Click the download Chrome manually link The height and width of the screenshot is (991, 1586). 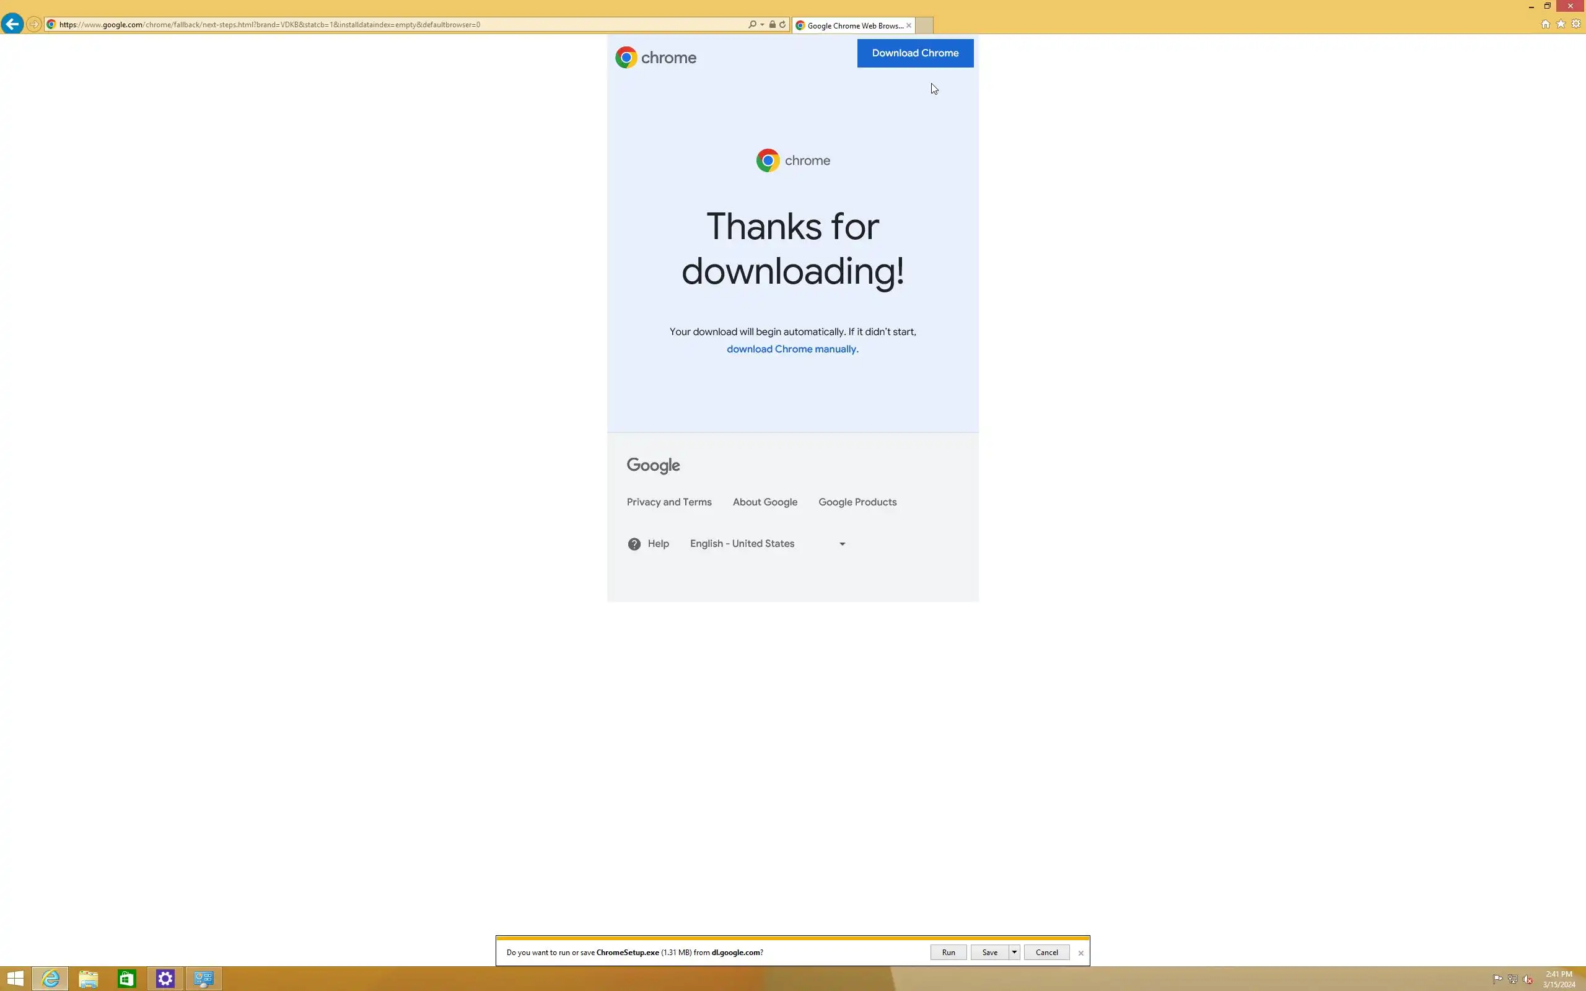pos(791,349)
